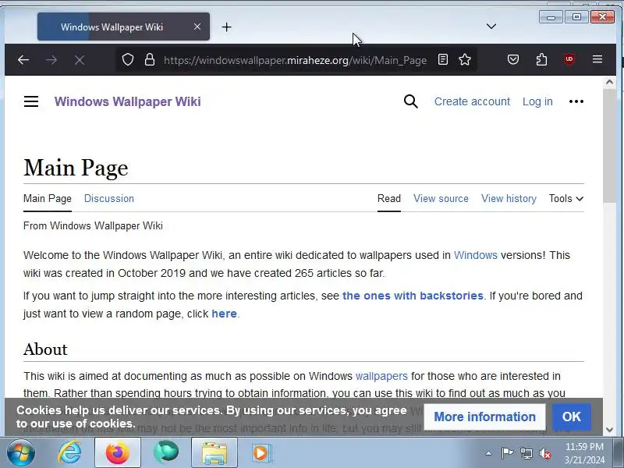This screenshot has height=468, width=624.
Task: Open network status tray icon
Action: [526, 453]
